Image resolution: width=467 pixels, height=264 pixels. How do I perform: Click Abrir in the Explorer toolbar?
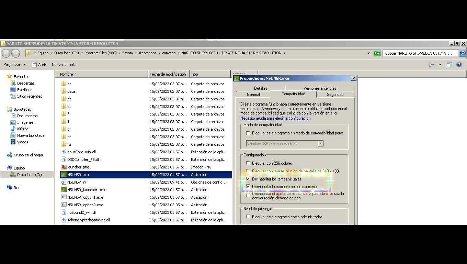click(x=39, y=65)
